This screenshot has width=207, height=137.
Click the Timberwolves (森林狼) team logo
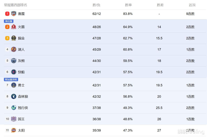(14, 97)
